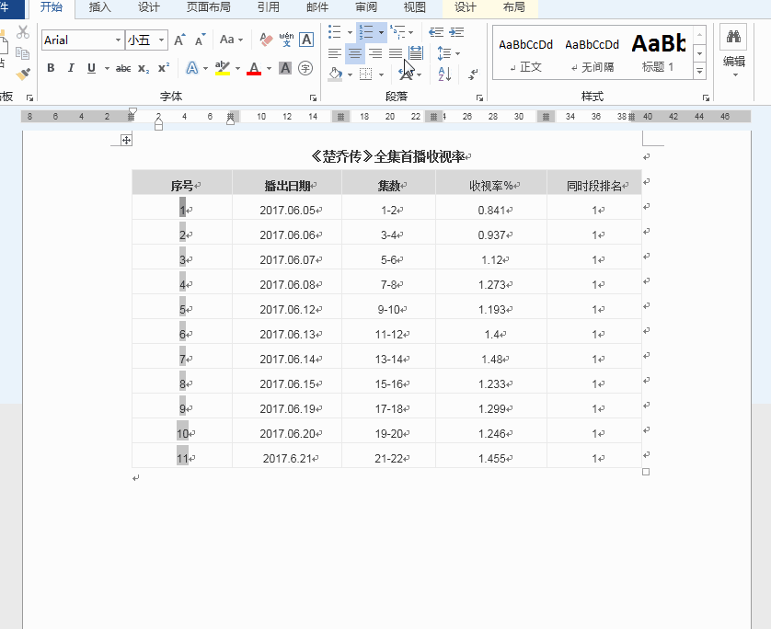Toggle Italic formatting
This screenshot has width=771, height=629.
tap(71, 68)
